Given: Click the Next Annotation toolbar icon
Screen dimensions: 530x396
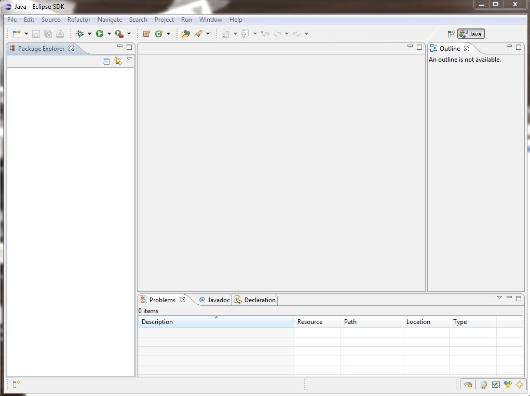Looking at the screenshot, I should (x=225, y=34).
